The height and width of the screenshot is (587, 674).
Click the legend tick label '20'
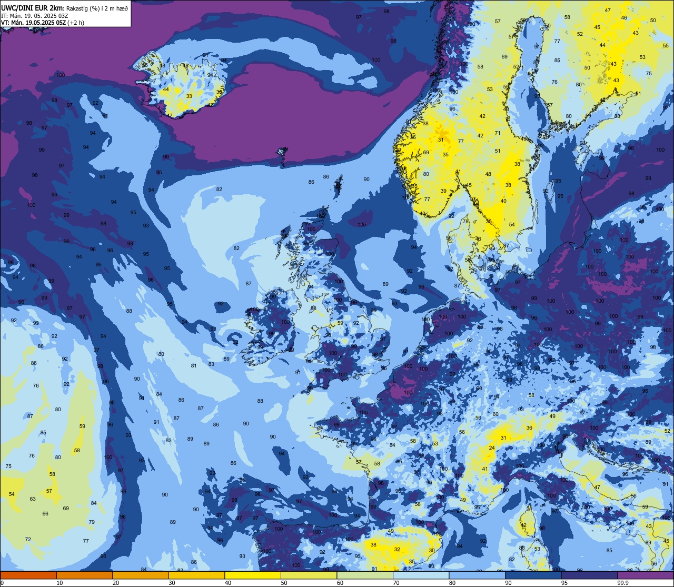point(116,583)
